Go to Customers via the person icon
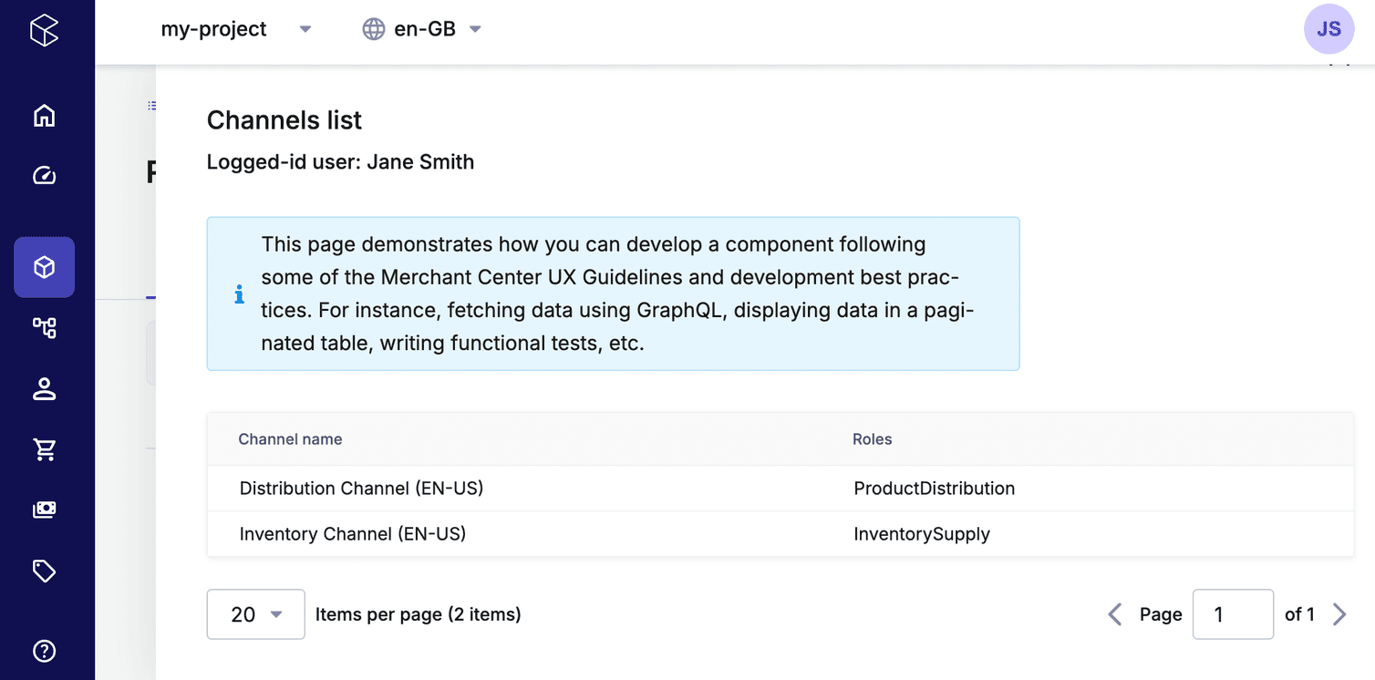 [x=44, y=389]
